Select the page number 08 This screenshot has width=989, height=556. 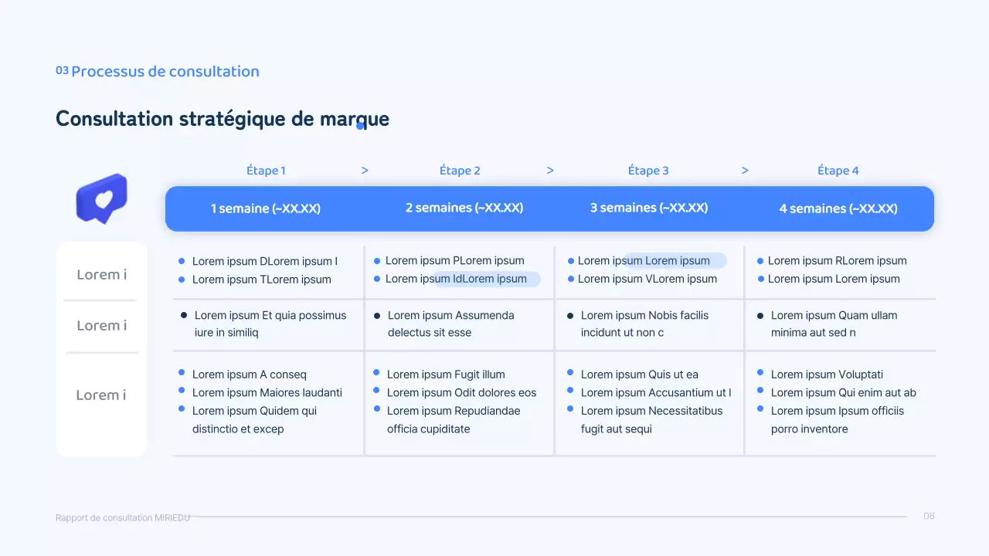(x=929, y=516)
